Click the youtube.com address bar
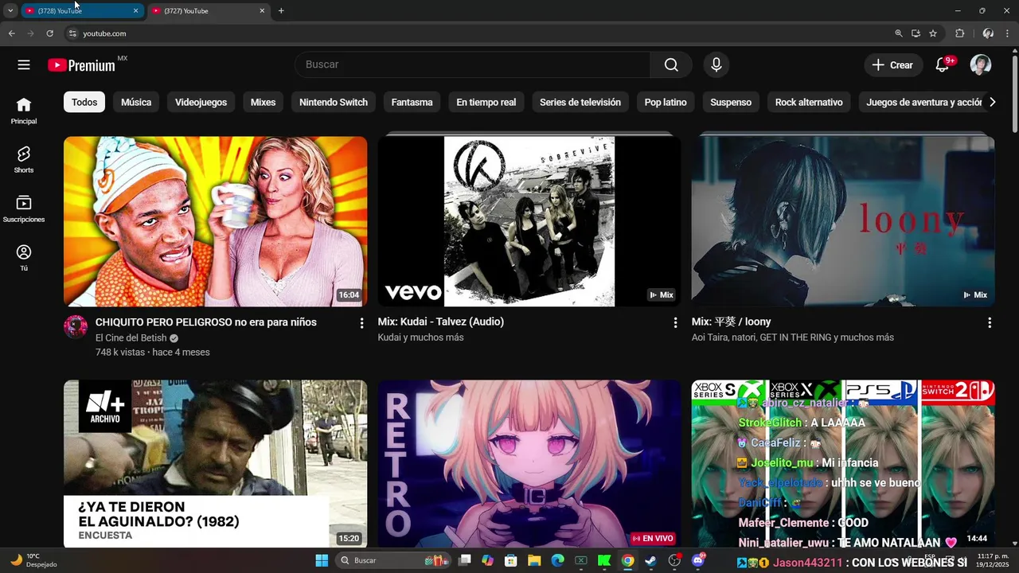 pyautogui.click(x=478, y=33)
